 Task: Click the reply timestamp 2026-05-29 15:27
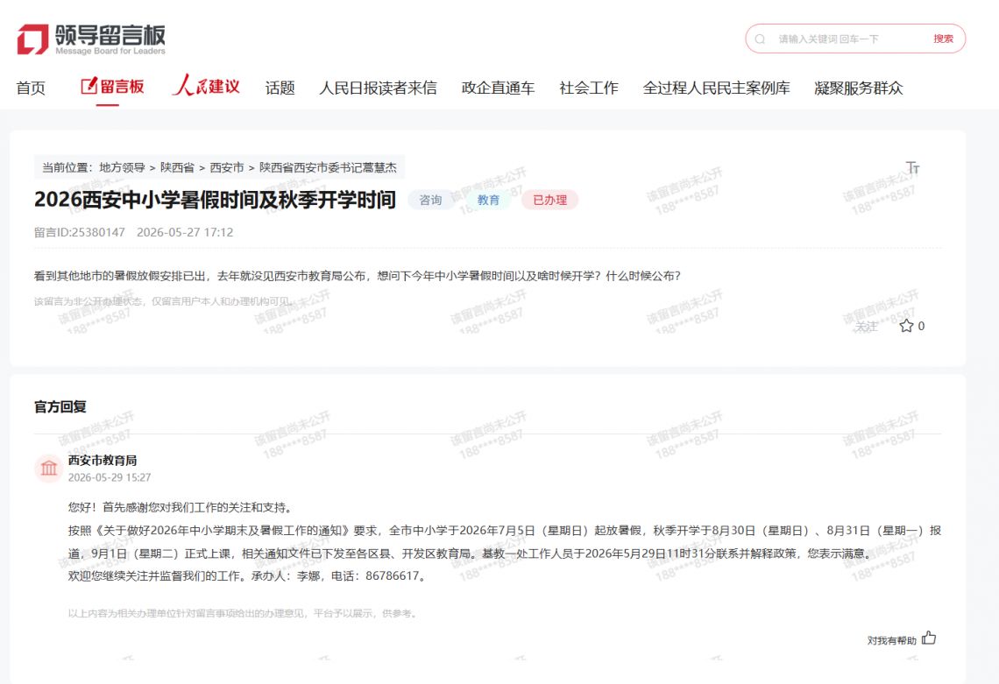tap(110, 477)
